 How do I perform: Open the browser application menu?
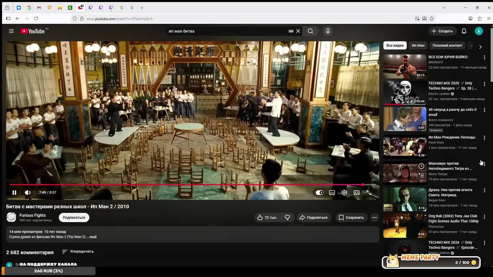489,18
